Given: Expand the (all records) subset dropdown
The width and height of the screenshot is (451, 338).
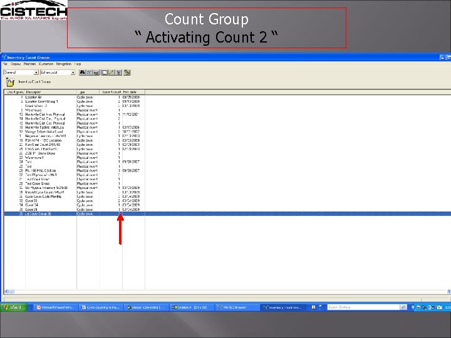Looking at the screenshot, I should click(x=73, y=73).
